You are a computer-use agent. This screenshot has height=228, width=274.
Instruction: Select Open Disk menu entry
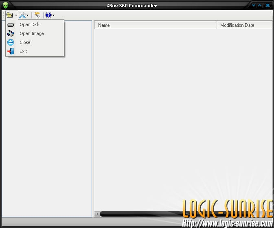[x=35, y=25]
